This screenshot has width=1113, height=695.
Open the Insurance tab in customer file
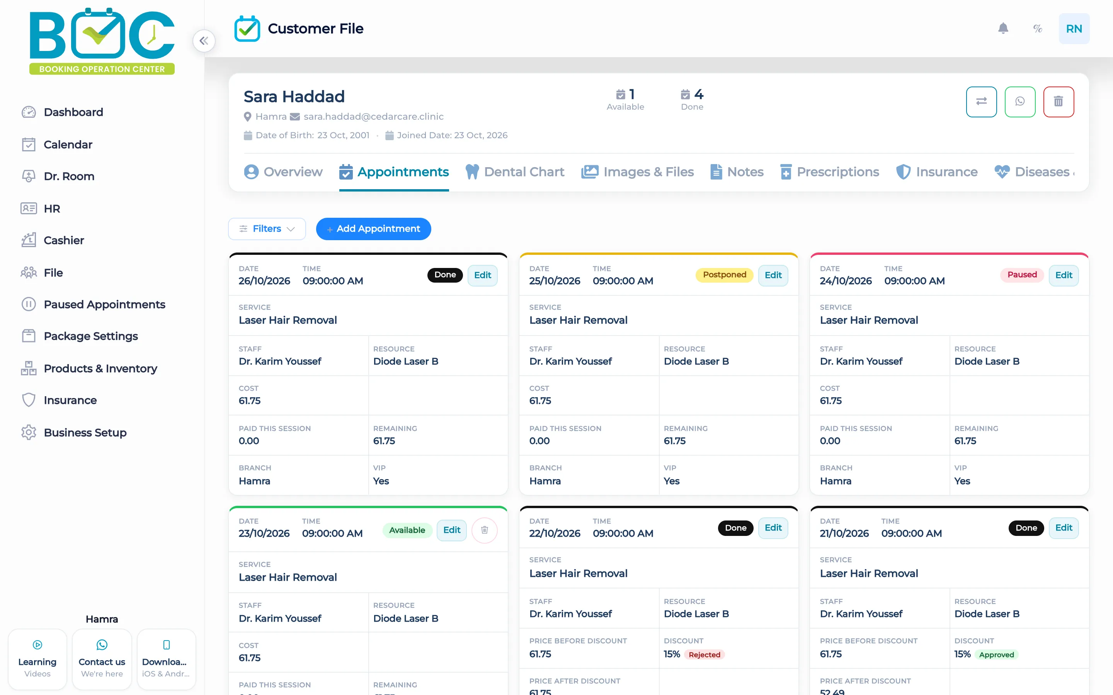click(937, 172)
